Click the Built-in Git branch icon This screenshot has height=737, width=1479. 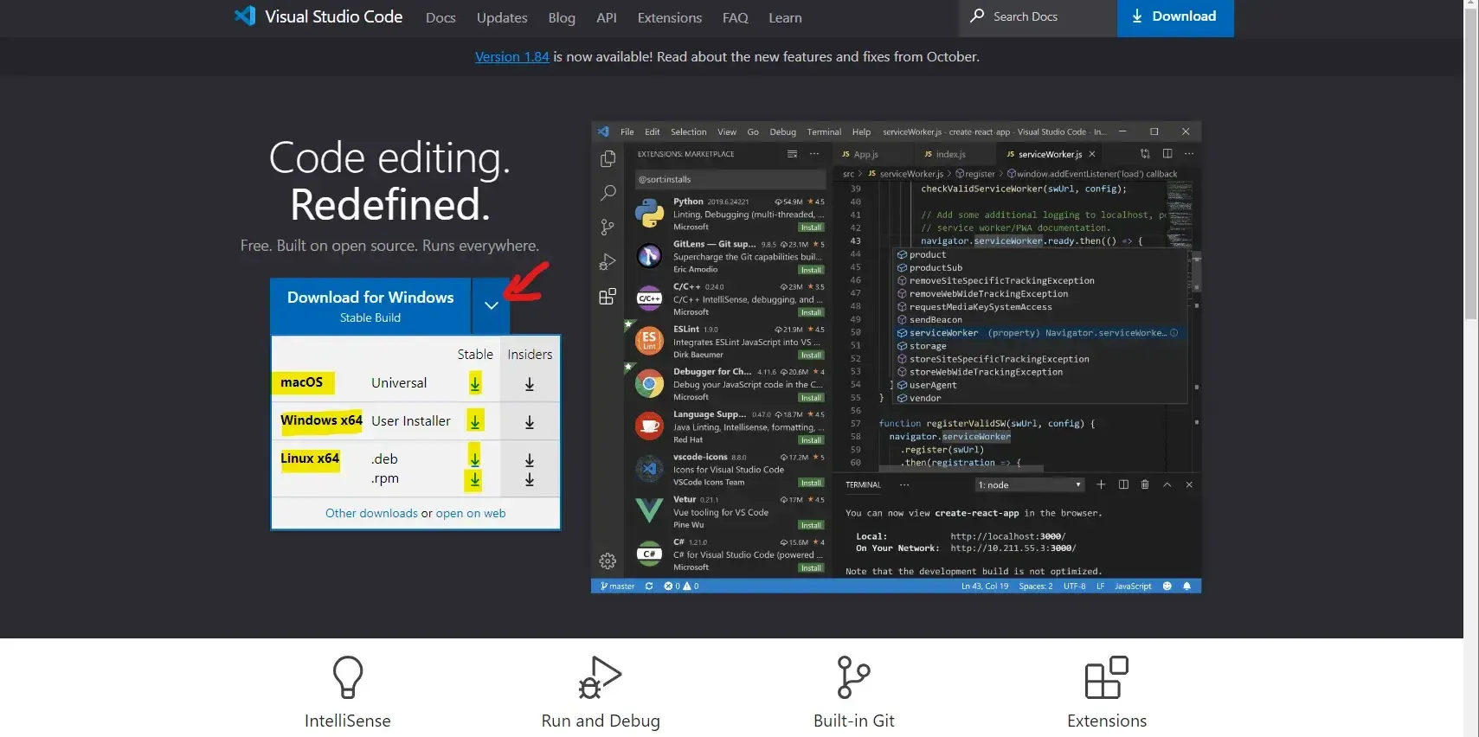click(x=853, y=676)
